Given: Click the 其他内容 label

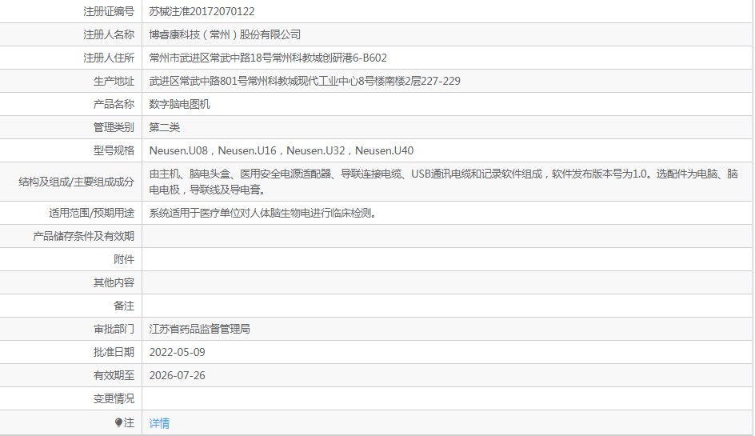Looking at the screenshot, I should (x=114, y=282).
